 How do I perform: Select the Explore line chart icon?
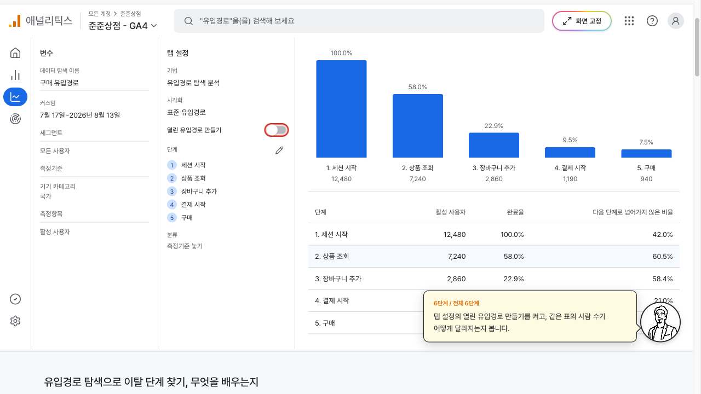15,97
